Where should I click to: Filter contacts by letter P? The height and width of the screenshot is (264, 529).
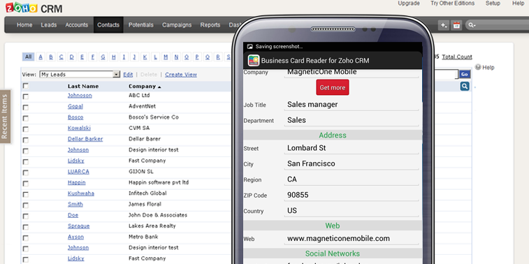pyautogui.click(x=197, y=57)
